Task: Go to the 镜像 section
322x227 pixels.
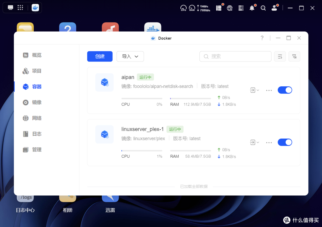Action: [x=32, y=102]
